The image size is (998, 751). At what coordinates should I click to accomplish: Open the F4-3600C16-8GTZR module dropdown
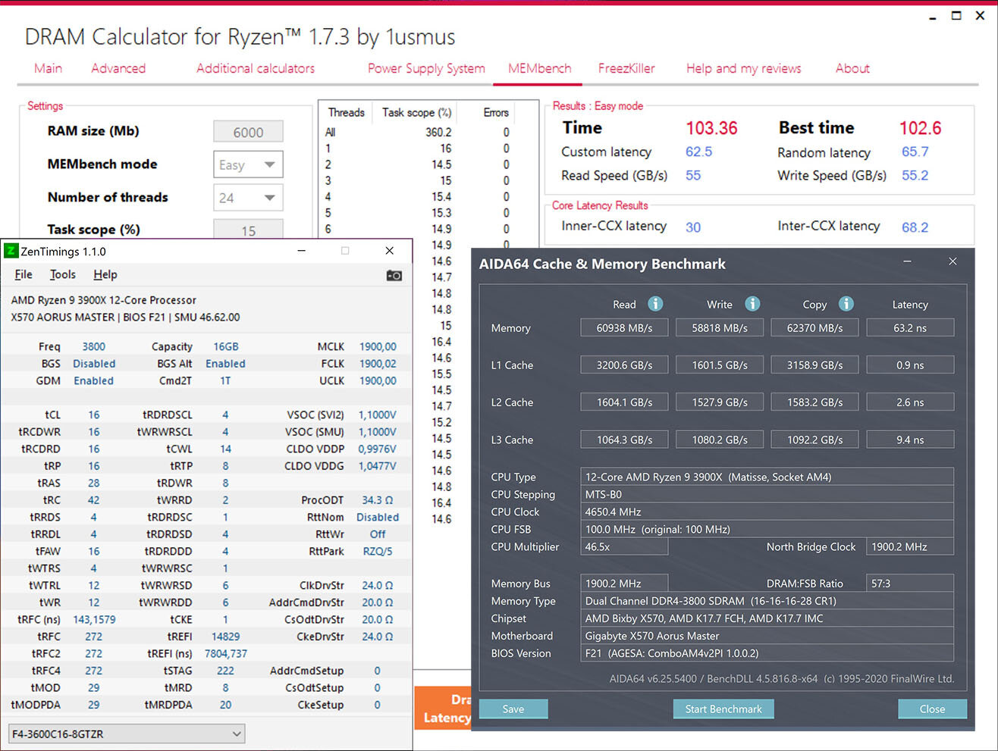[x=127, y=734]
